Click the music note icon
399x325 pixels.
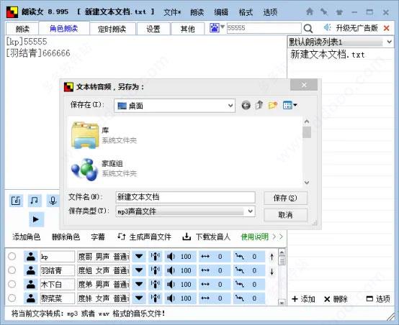[x=35, y=201]
